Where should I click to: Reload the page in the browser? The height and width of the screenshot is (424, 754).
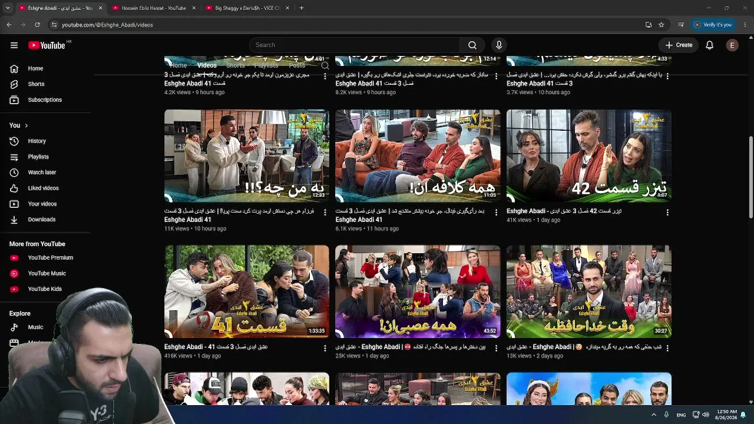(x=37, y=25)
